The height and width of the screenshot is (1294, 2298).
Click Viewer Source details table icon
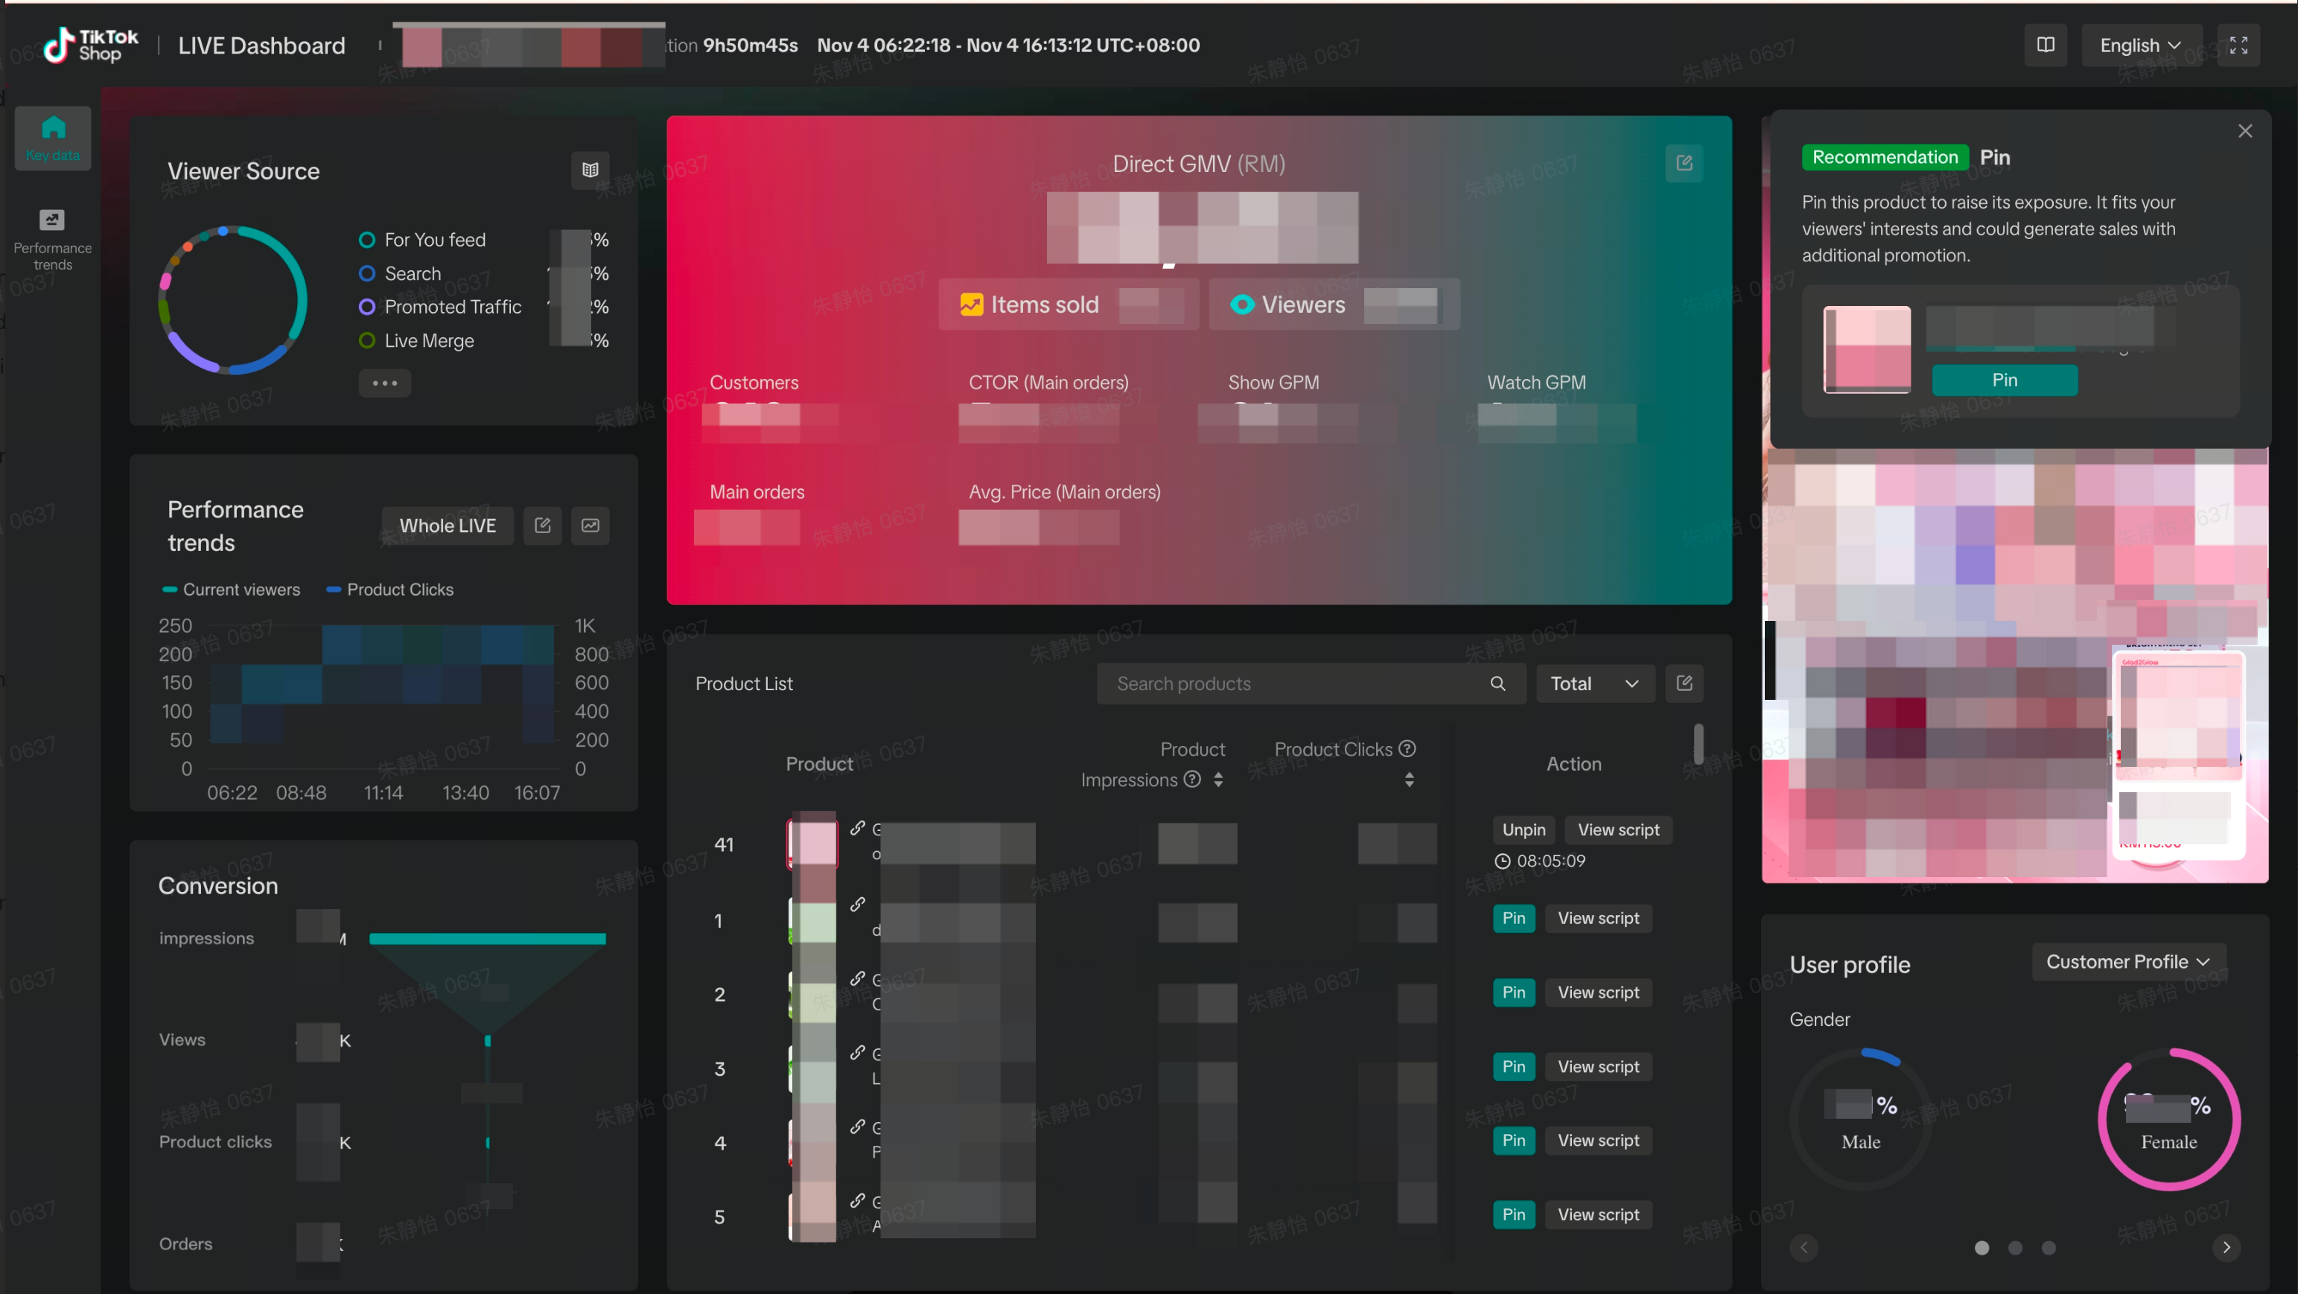click(x=590, y=170)
